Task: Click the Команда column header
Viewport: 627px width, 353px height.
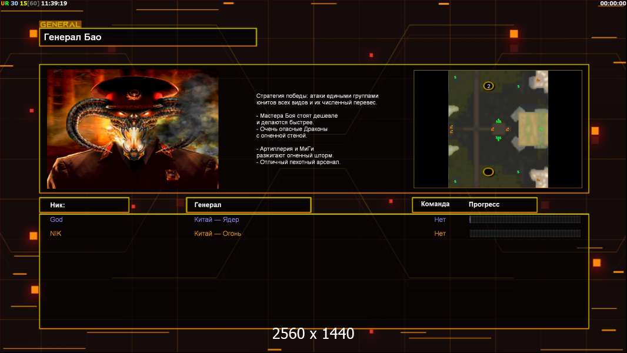Action: pos(435,204)
